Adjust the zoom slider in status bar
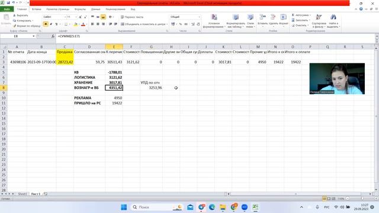Viewport: 379px width, 213px height. click(362, 199)
